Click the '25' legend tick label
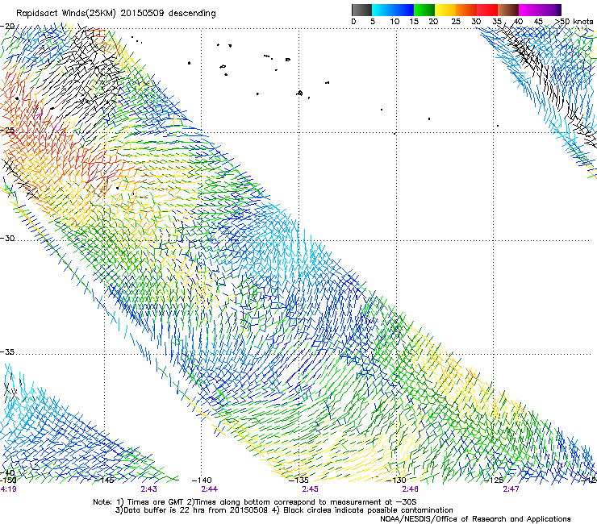Image resolution: width=597 pixels, height=524 pixels. tap(455, 22)
